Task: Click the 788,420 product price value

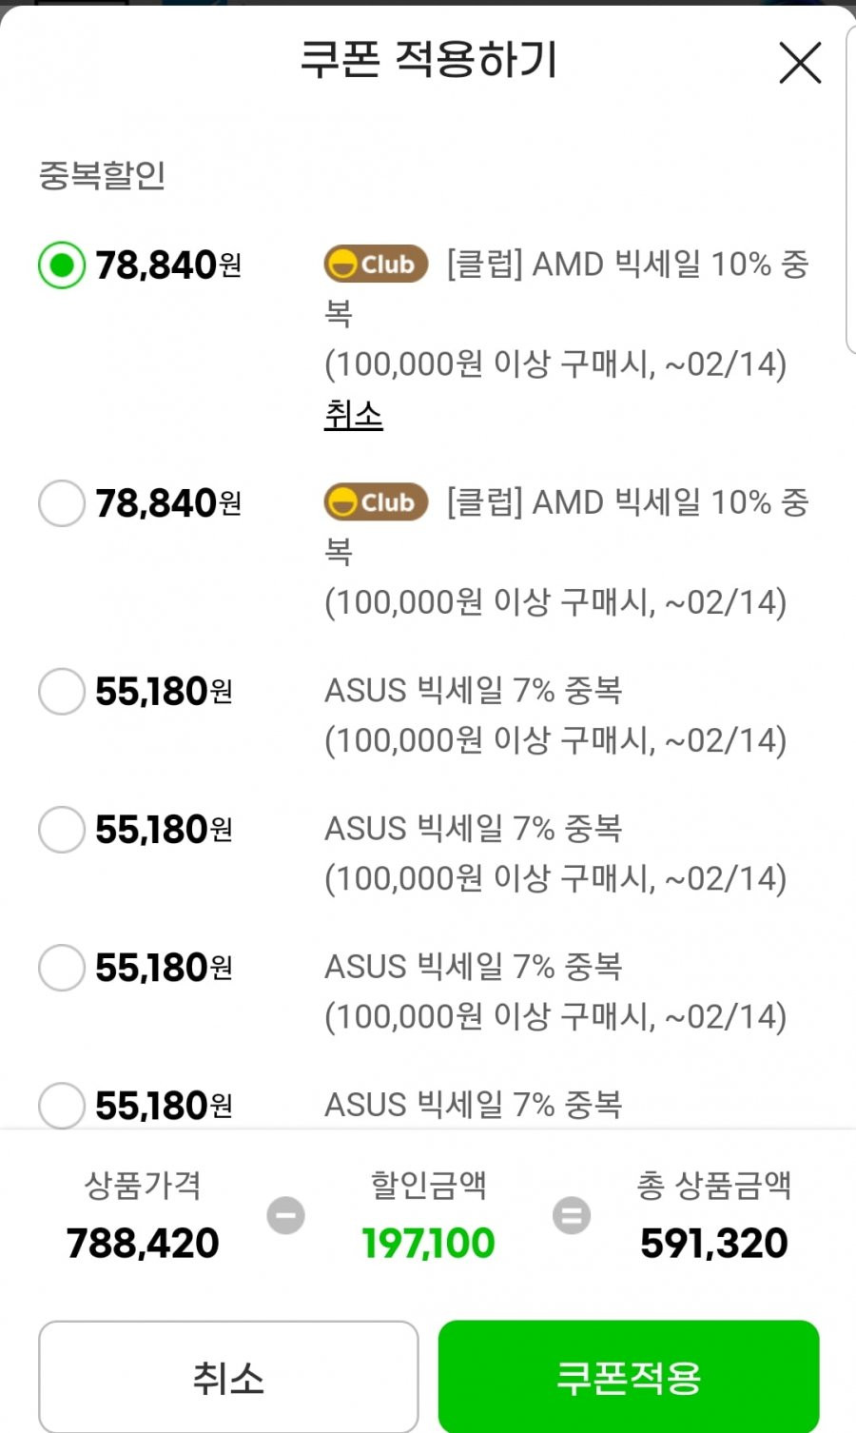Action: [x=143, y=1243]
